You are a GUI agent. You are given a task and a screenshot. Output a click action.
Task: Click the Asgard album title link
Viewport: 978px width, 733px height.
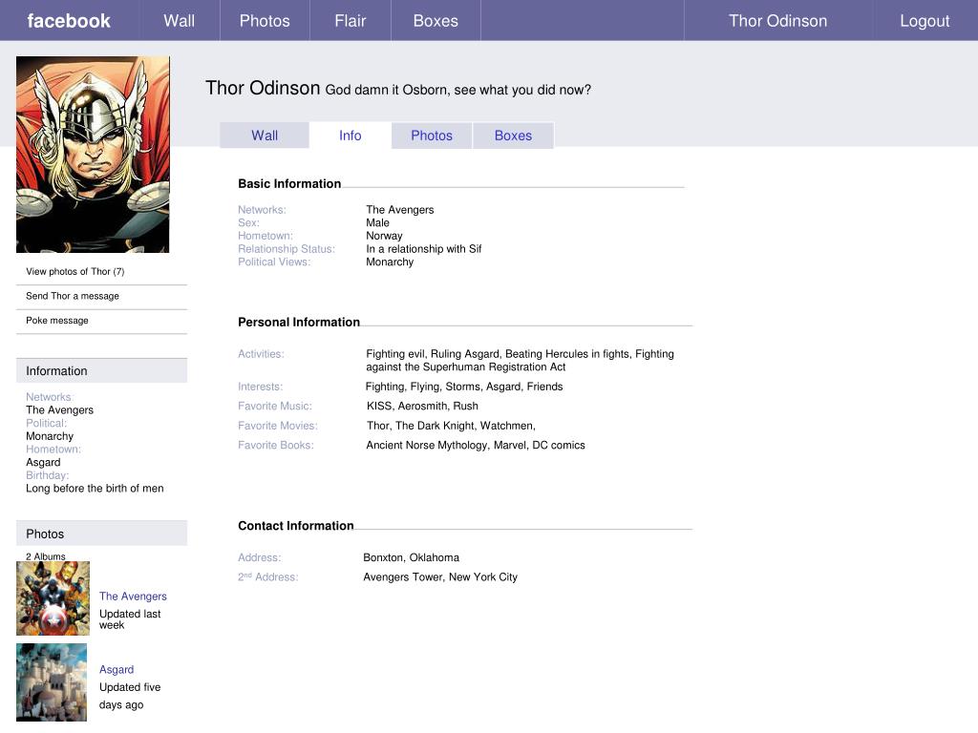pos(117,669)
